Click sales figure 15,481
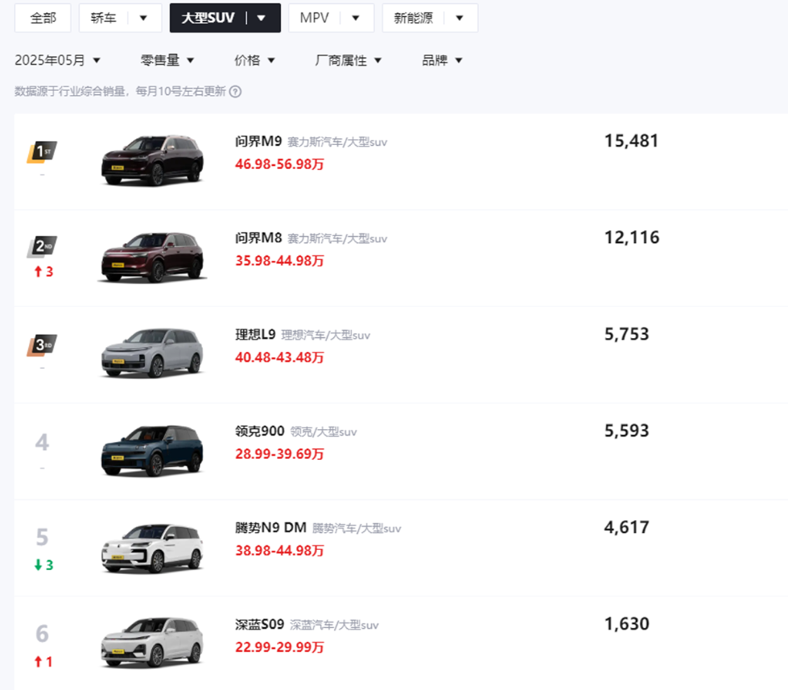The height and width of the screenshot is (690, 788). click(631, 141)
